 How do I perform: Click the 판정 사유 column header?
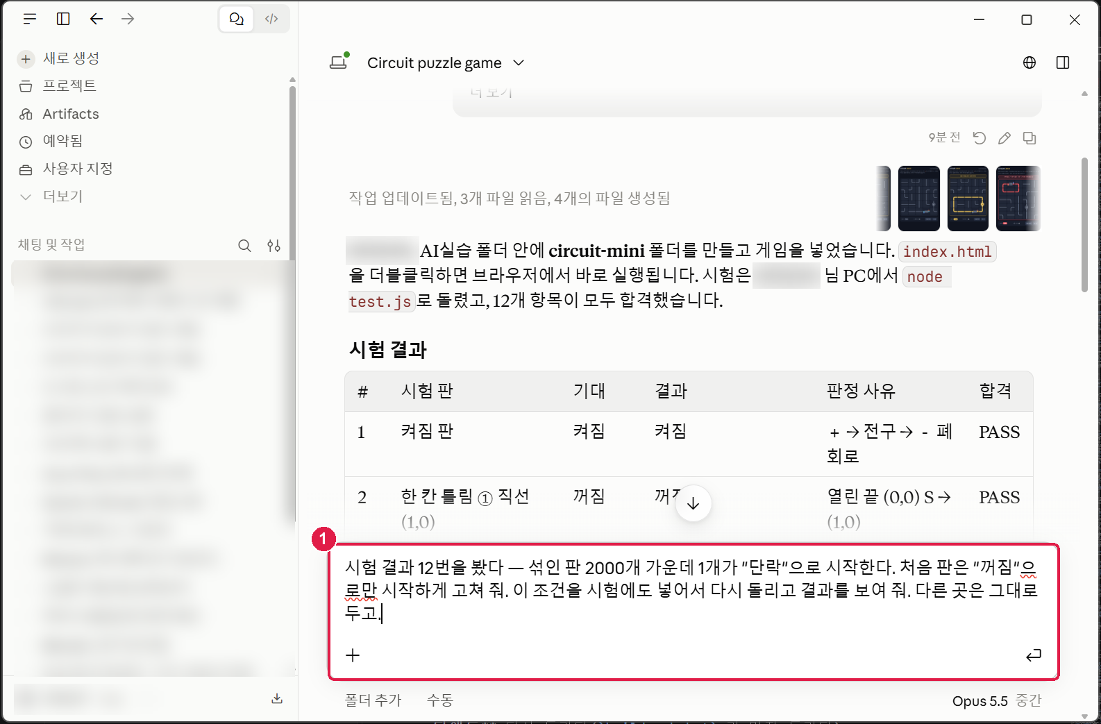click(x=861, y=392)
